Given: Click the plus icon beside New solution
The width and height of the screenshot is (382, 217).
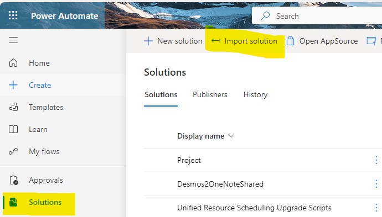Looking at the screenshot, I should (148, 41).
